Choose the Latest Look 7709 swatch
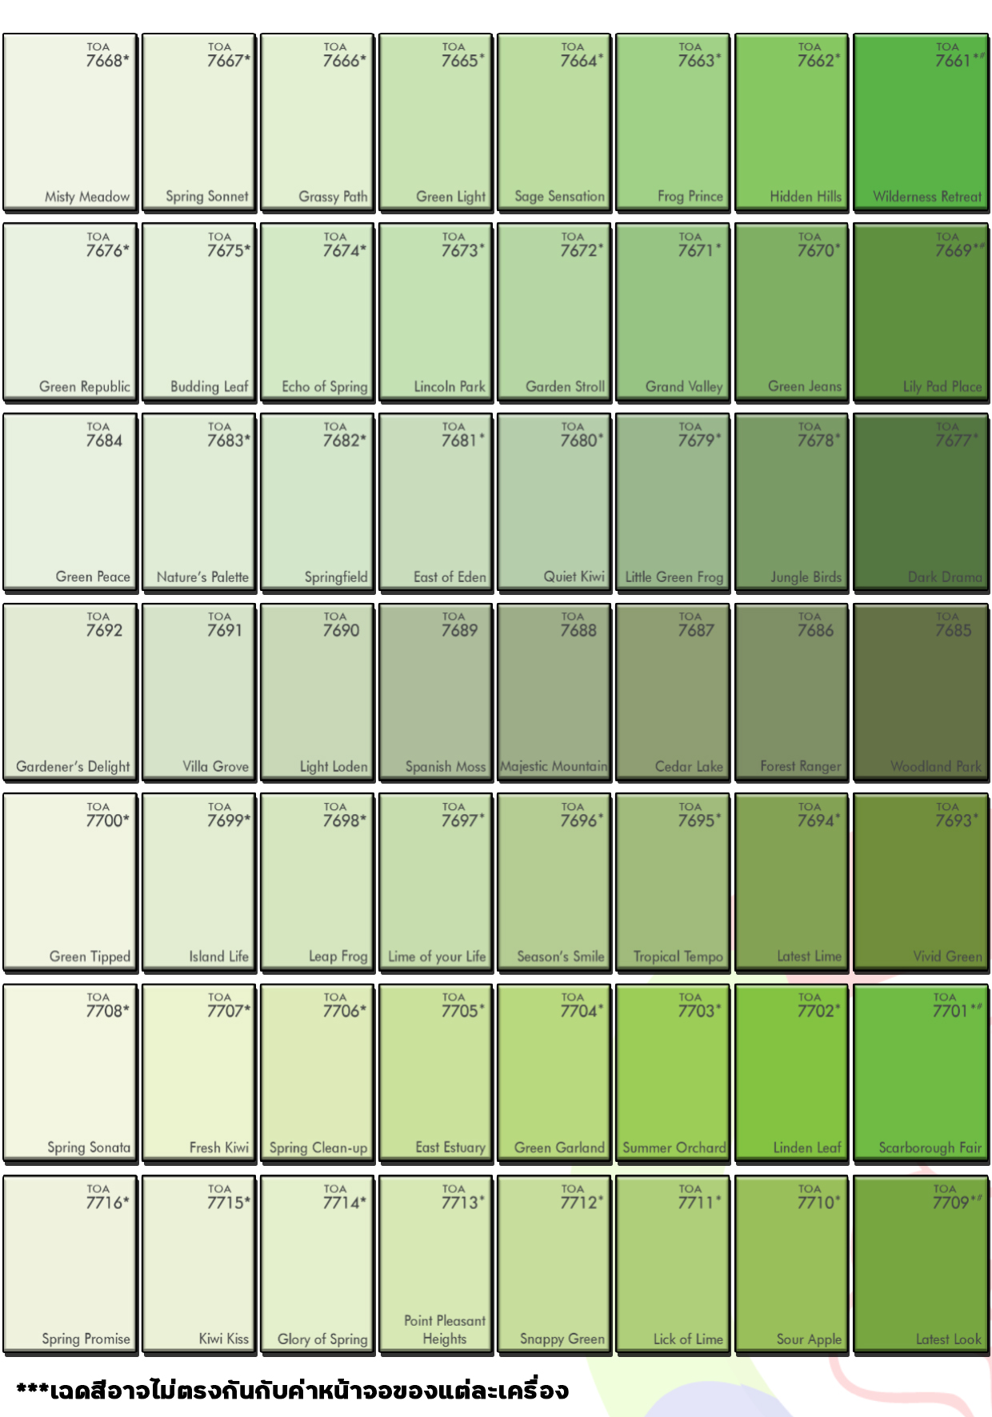Screen dimensions: 992x1417 coord(921,1265)
